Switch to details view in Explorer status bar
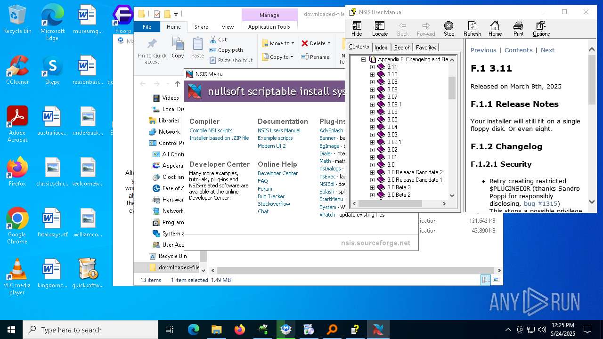 (486, 280)
